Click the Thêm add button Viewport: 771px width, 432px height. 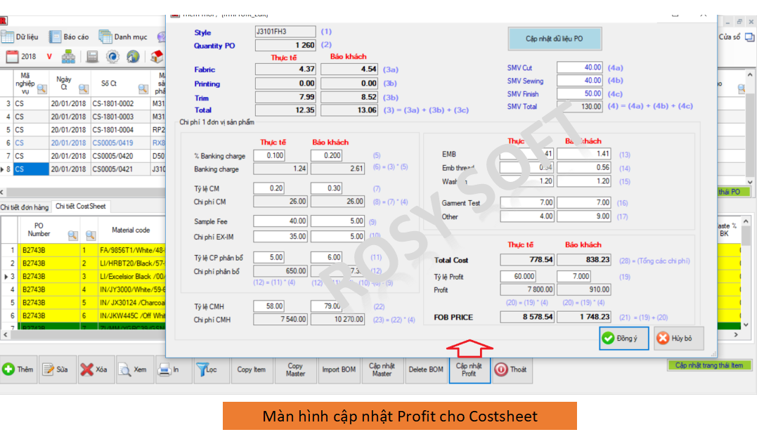(18, 369)
